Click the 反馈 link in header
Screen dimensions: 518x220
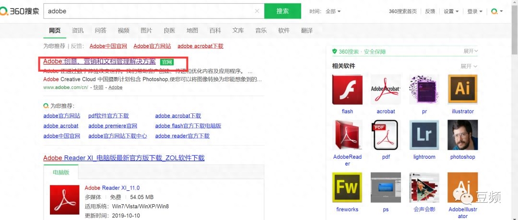430,11
